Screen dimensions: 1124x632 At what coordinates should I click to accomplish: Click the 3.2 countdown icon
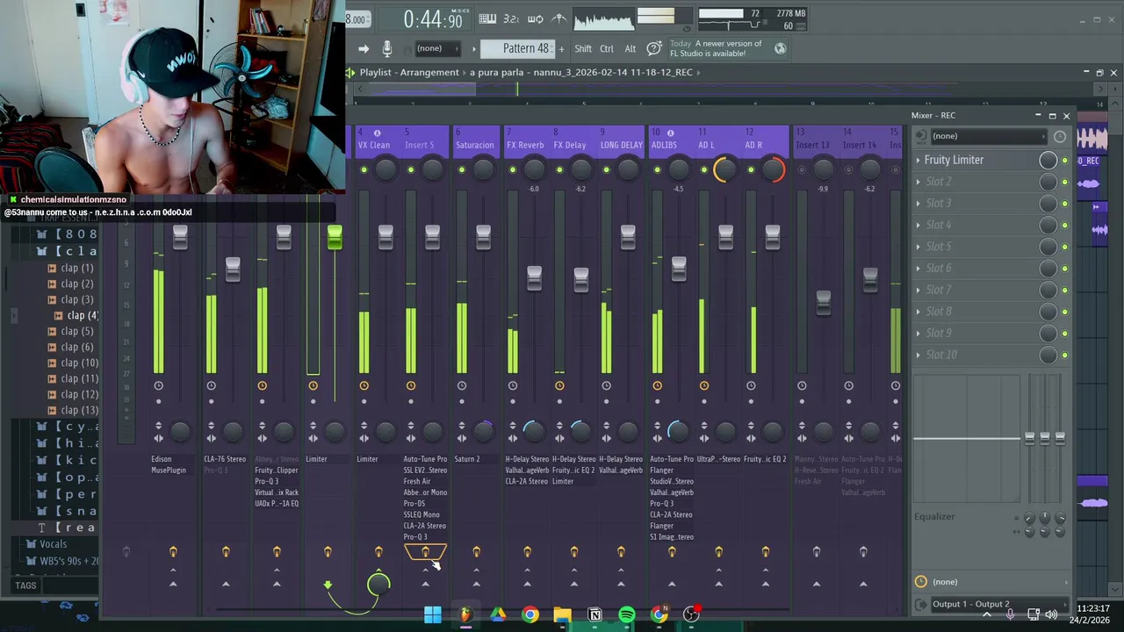(511, 18)
